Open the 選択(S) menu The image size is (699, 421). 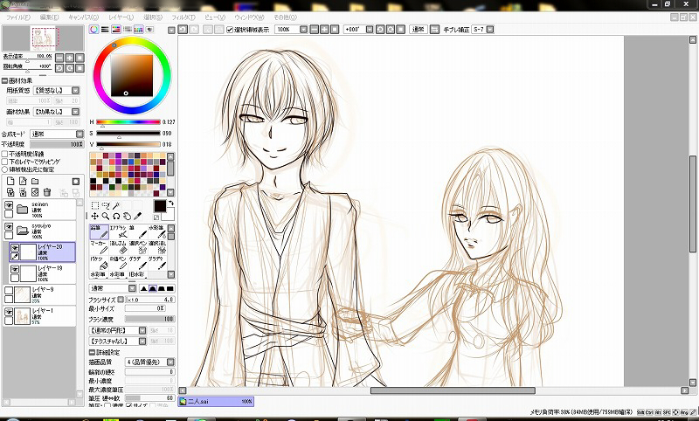[x=152, y=17]
